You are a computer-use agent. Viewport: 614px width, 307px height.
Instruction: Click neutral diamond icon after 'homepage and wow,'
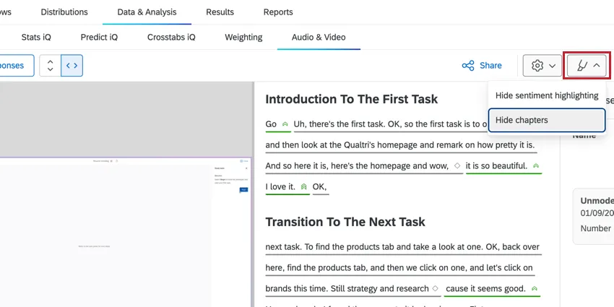tap(457, 166)
